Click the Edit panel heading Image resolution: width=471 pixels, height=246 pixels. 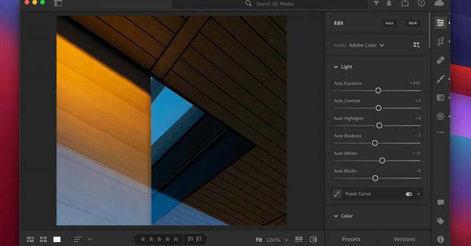point(339,23)
